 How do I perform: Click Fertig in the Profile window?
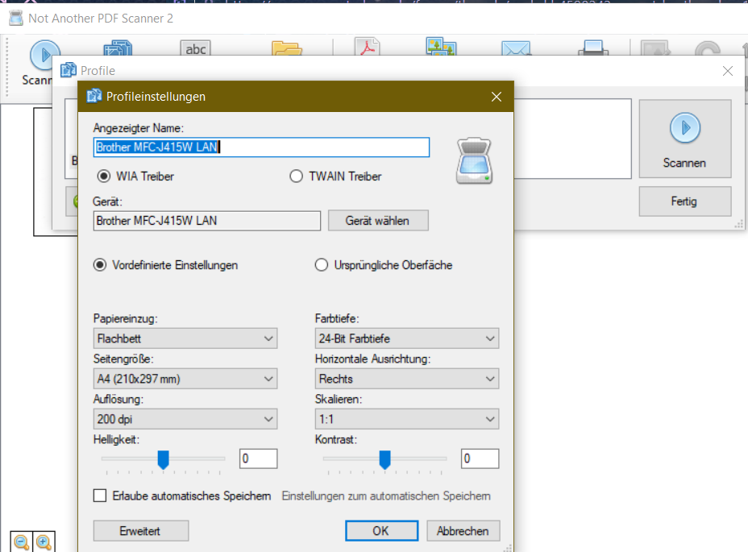pyautogui.click(x=684, y=201)
